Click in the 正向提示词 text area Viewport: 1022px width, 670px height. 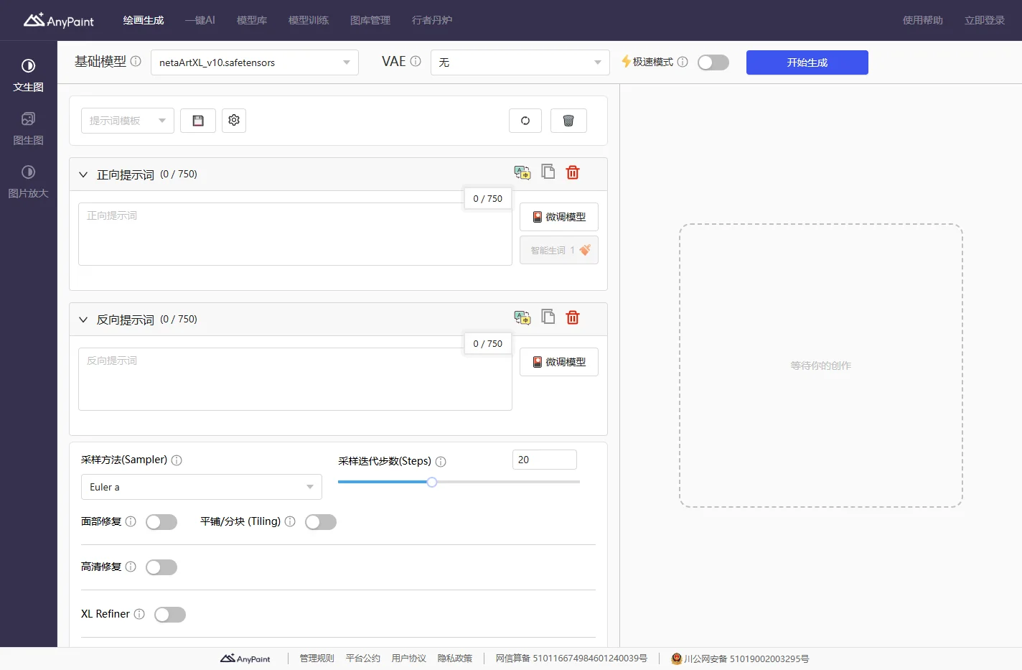click(295, 234)
